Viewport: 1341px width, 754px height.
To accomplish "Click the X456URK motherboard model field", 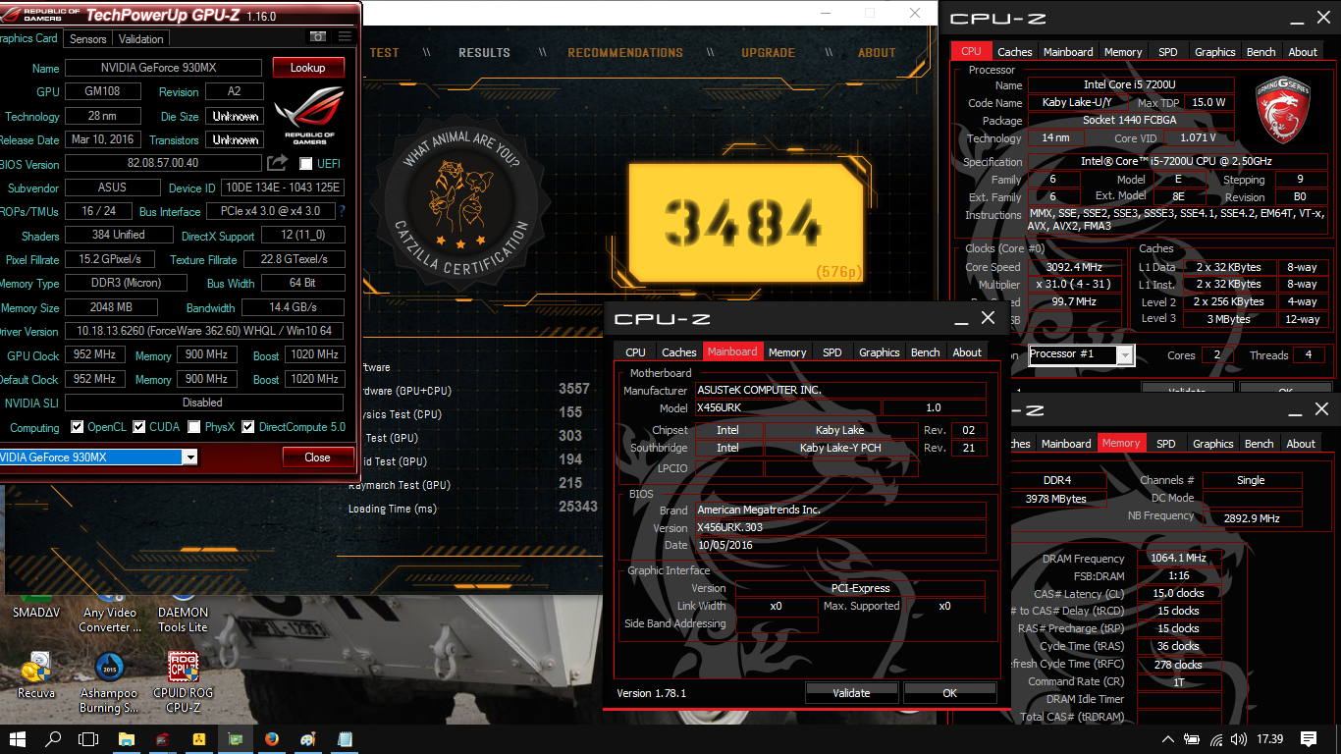I will pyautogui.click(x=788, y=407).
